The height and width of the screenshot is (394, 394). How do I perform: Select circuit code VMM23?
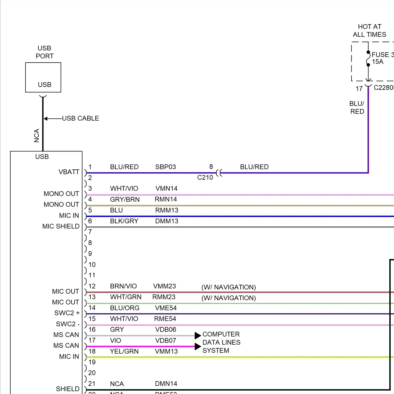(x=164, y=286)
